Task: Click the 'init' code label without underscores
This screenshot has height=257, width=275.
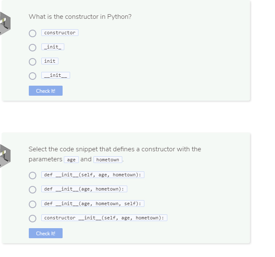Action: tap(50, 61)
